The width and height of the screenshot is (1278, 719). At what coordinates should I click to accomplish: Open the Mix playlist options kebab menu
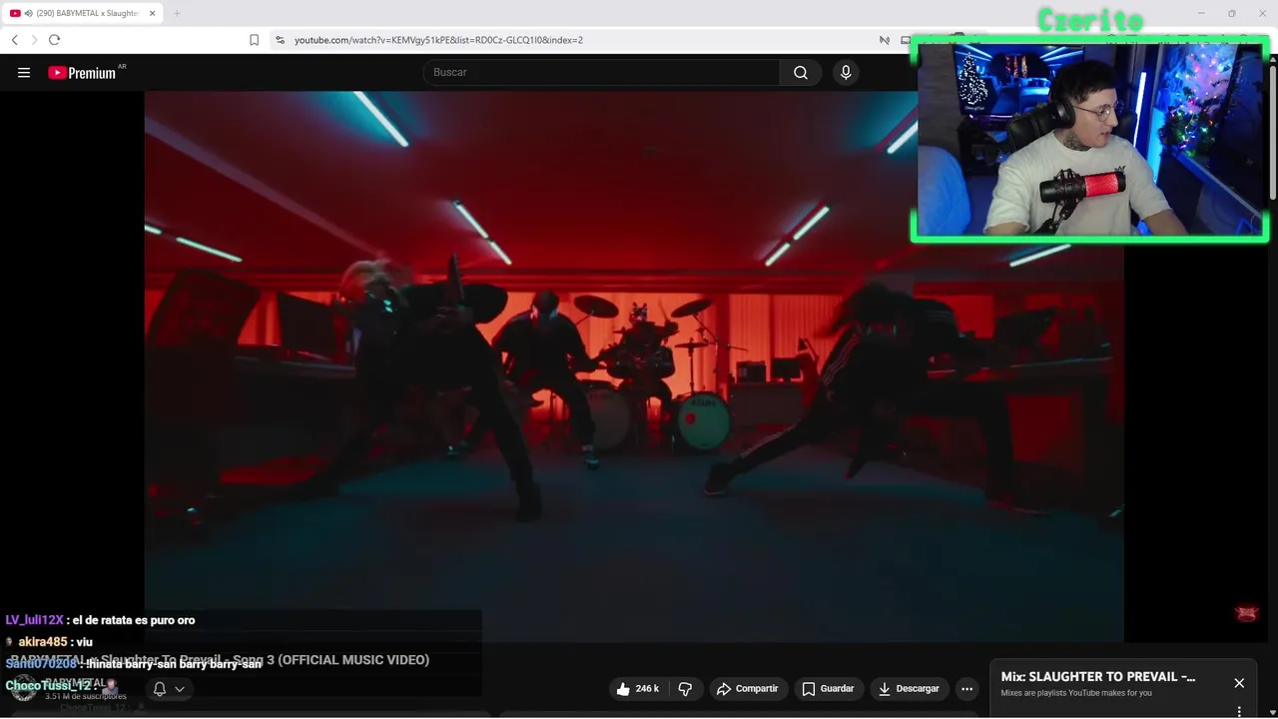[x=1239, y=711]
